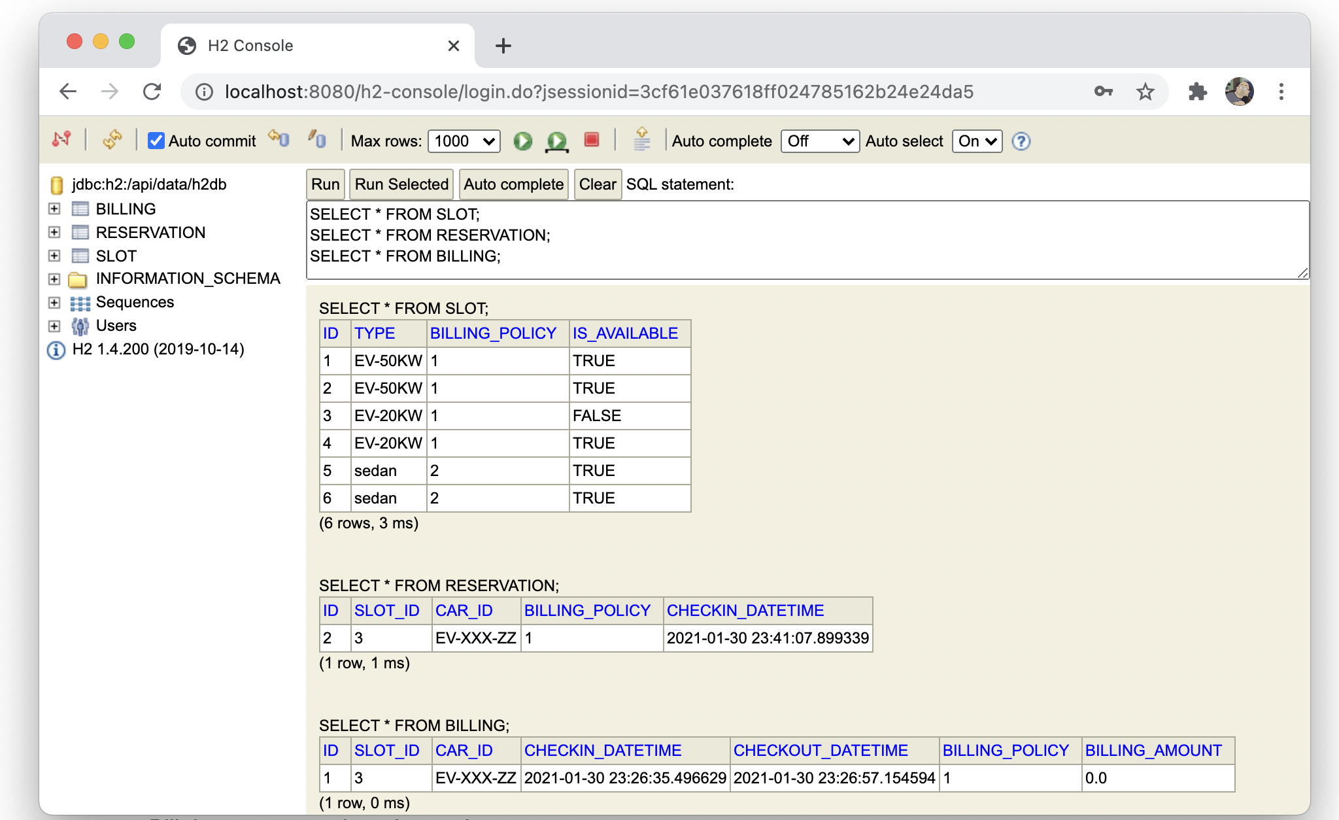Click the Disconnect icon in H2 toolbar
This screenshot has width=1339, height=820.
pyautogui.click(x=61, y=140)
